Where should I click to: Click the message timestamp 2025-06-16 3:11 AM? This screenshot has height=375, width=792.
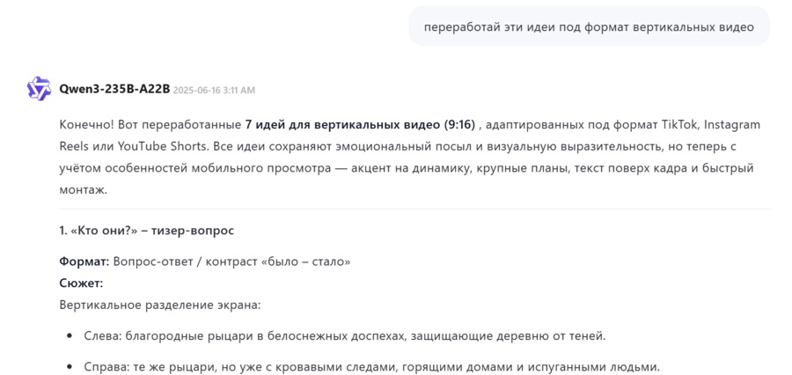pyautogui.click(x=214, y=90)
